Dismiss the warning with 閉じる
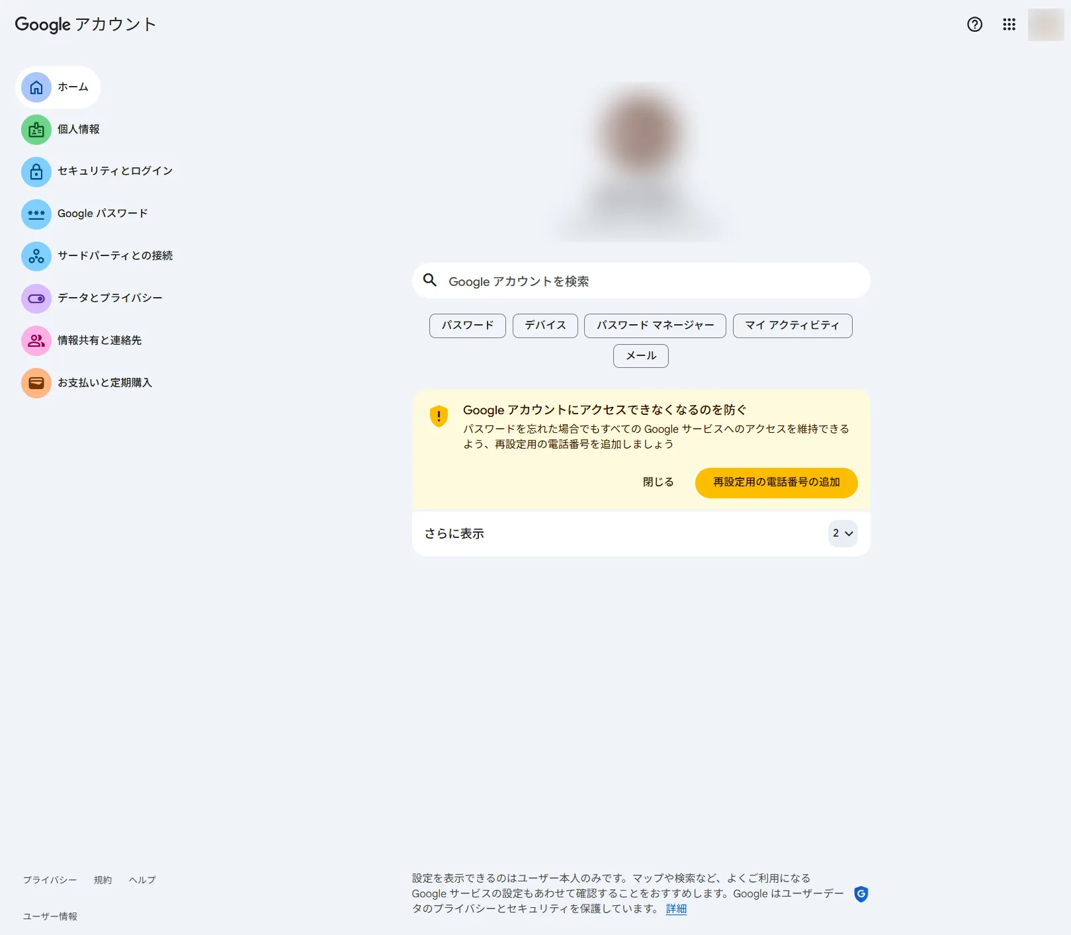This screenshot has height=935, width=1071. click(658, 482)
